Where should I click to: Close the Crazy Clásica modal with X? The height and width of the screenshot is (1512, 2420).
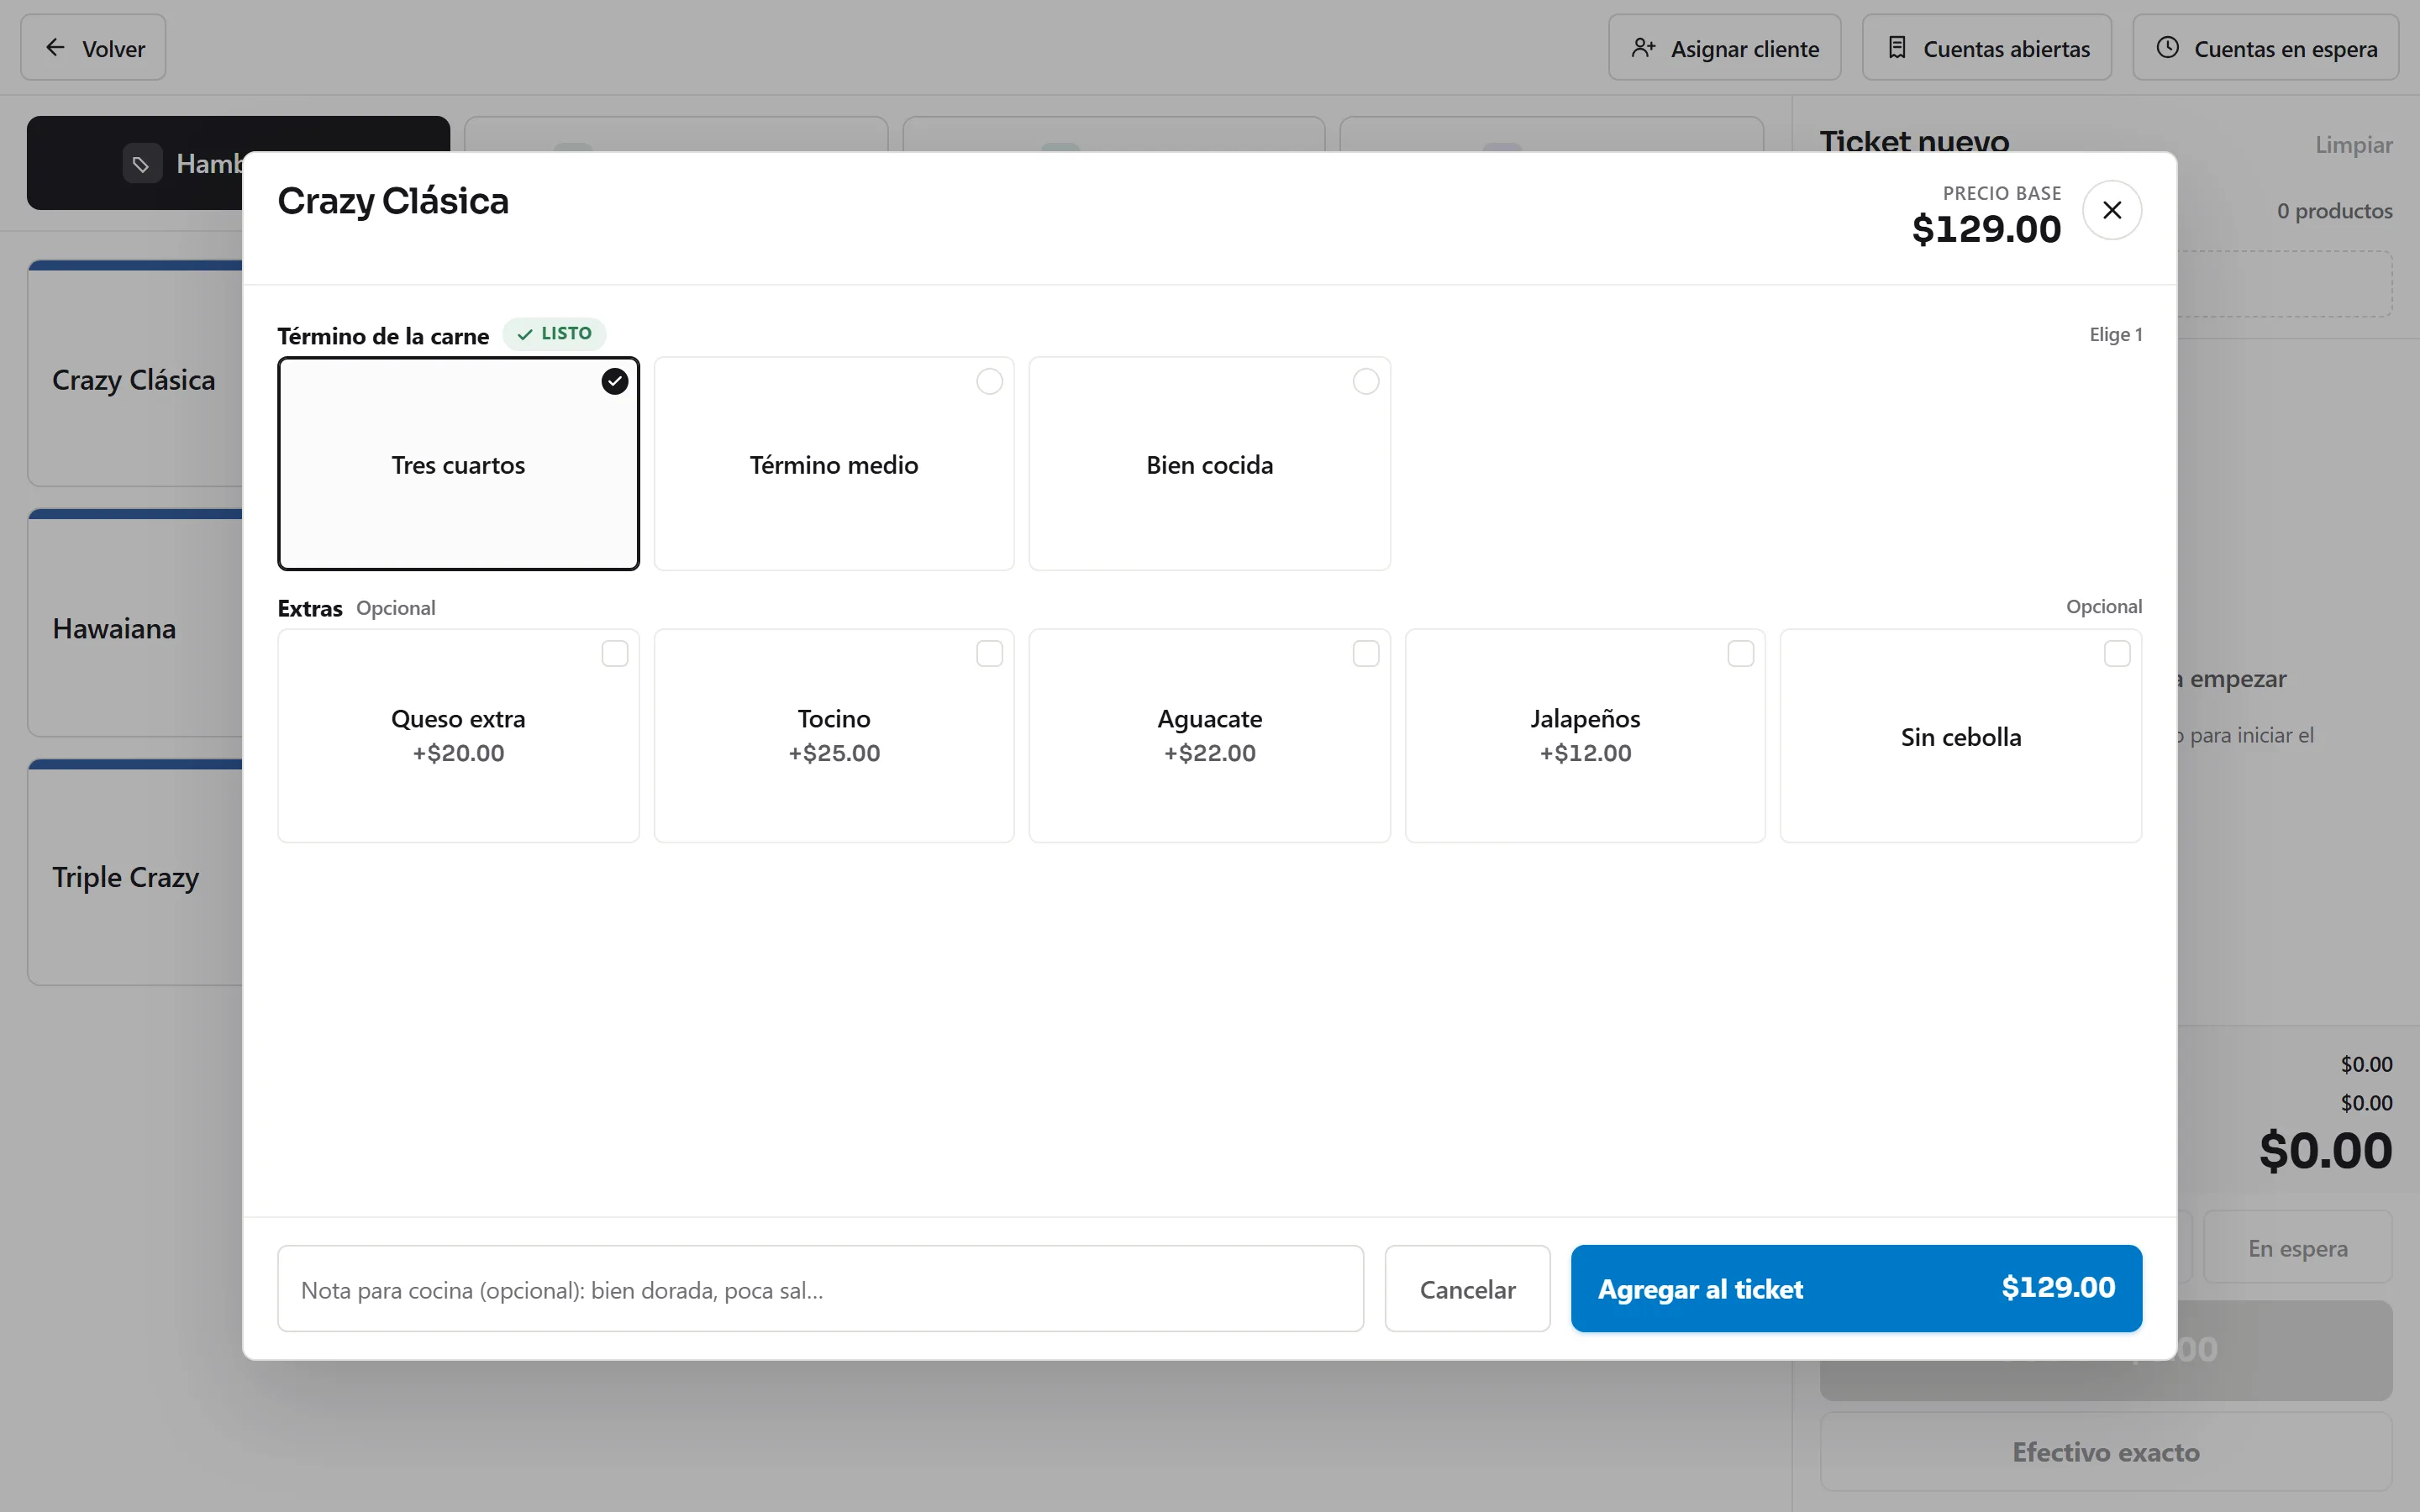[2111, 210]
